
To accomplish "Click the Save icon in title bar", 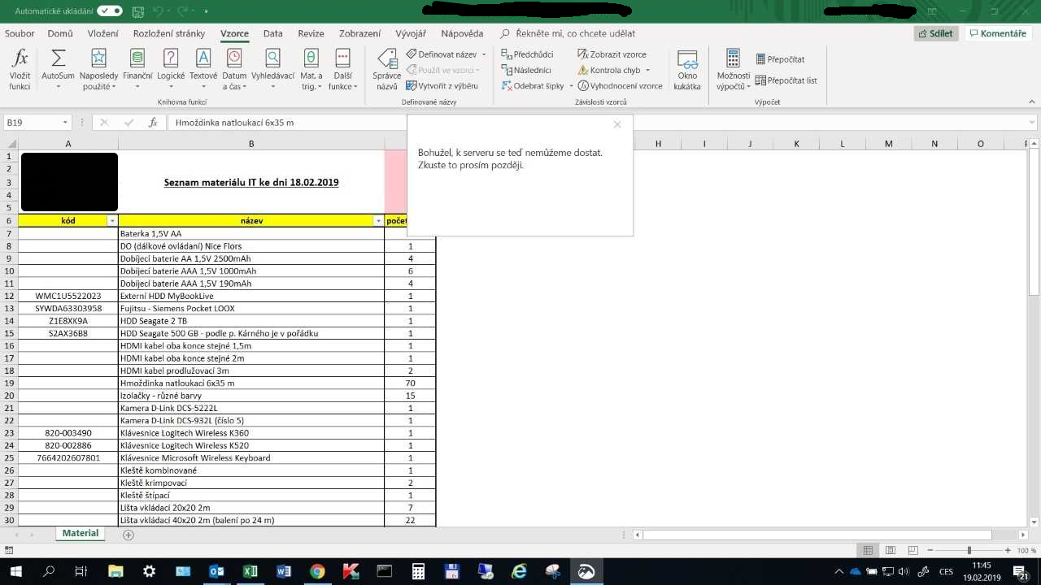I will (138, 11).
